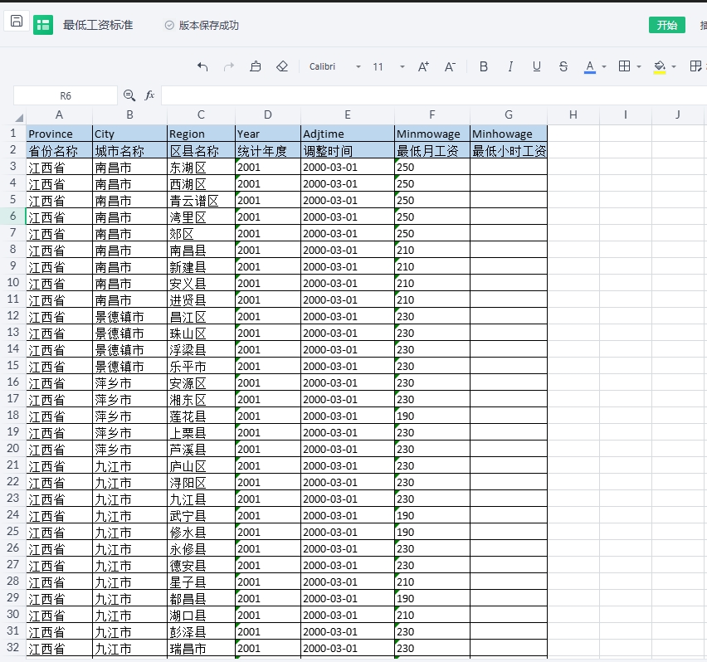Click the save icon at top left
707x662 pixels.
[17, 22]
